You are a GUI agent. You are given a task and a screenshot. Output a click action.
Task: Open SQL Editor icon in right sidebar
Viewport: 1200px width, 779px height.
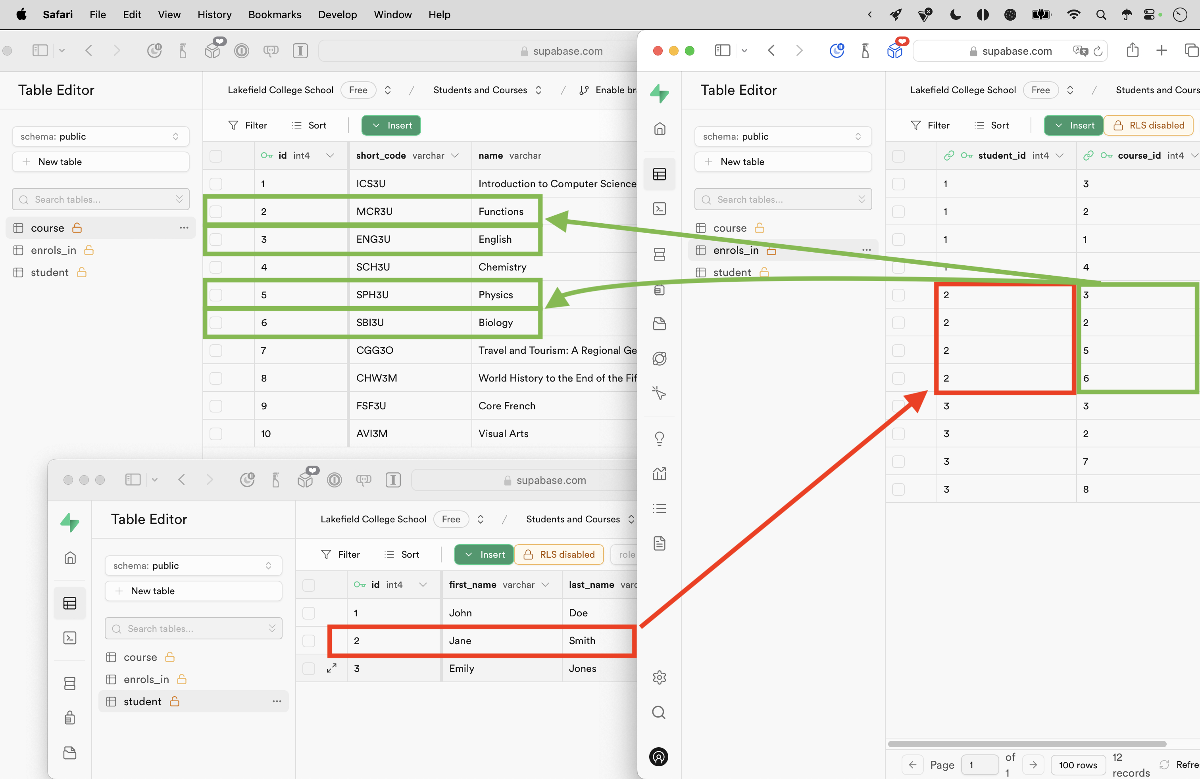coord(660,209)
